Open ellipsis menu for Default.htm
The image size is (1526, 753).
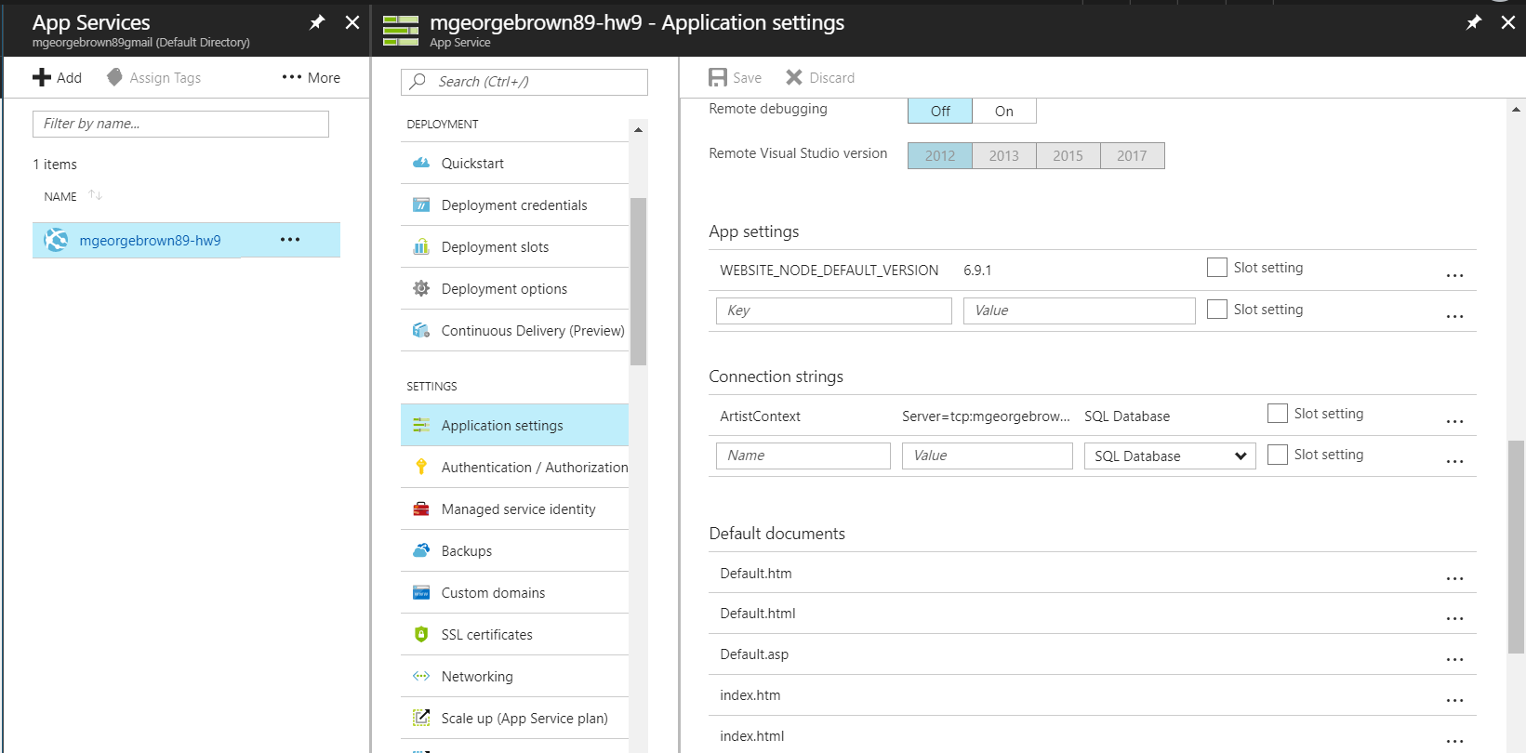[1454, 578]
